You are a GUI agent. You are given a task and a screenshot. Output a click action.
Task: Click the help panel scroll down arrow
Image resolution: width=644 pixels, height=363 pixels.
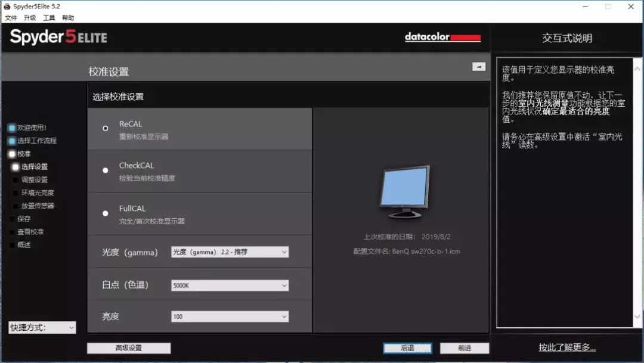[x=637, y=317]
